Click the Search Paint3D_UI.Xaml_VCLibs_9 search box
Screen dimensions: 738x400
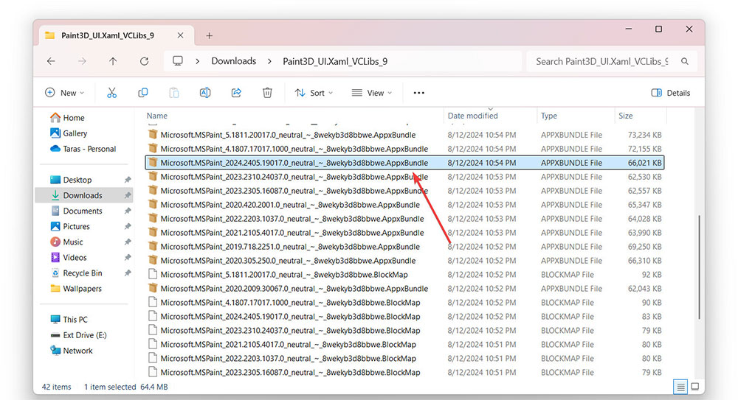click(601, 61)
